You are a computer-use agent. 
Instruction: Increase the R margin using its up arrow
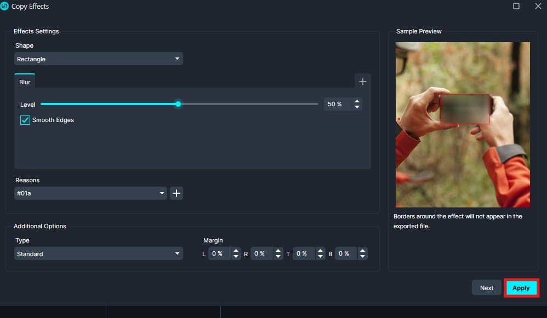(x=278, y=251)
